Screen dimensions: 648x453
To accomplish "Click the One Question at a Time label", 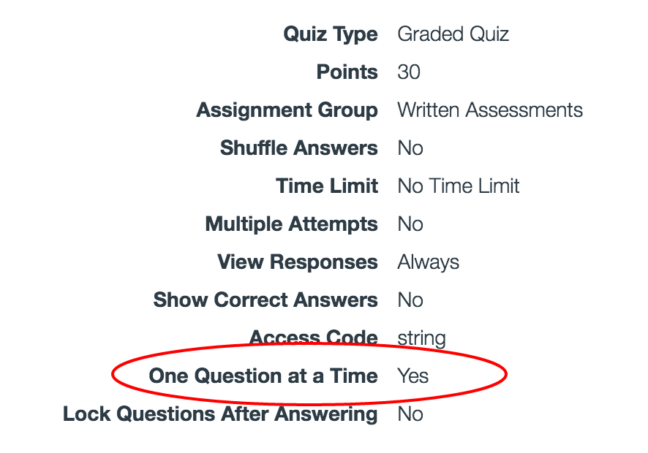I will [263, 376].
